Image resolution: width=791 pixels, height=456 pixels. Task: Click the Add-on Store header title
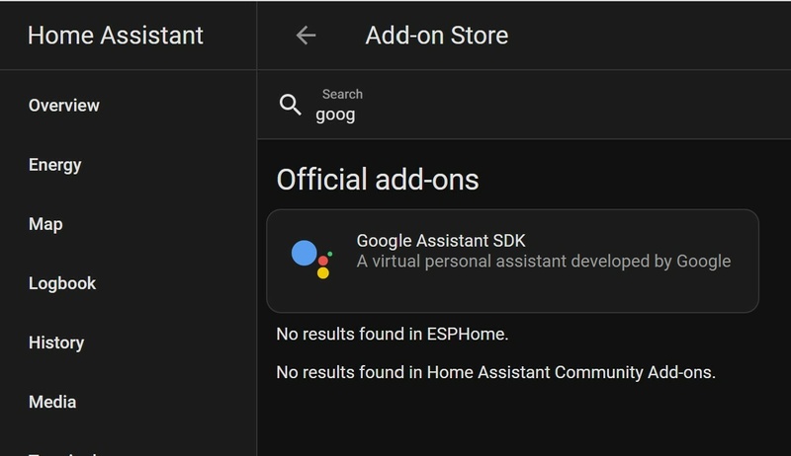click(x=437, y=36)
